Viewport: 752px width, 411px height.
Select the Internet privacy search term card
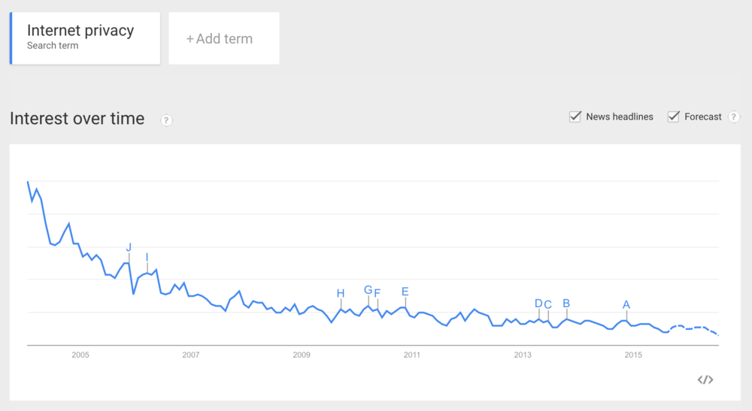85,38
